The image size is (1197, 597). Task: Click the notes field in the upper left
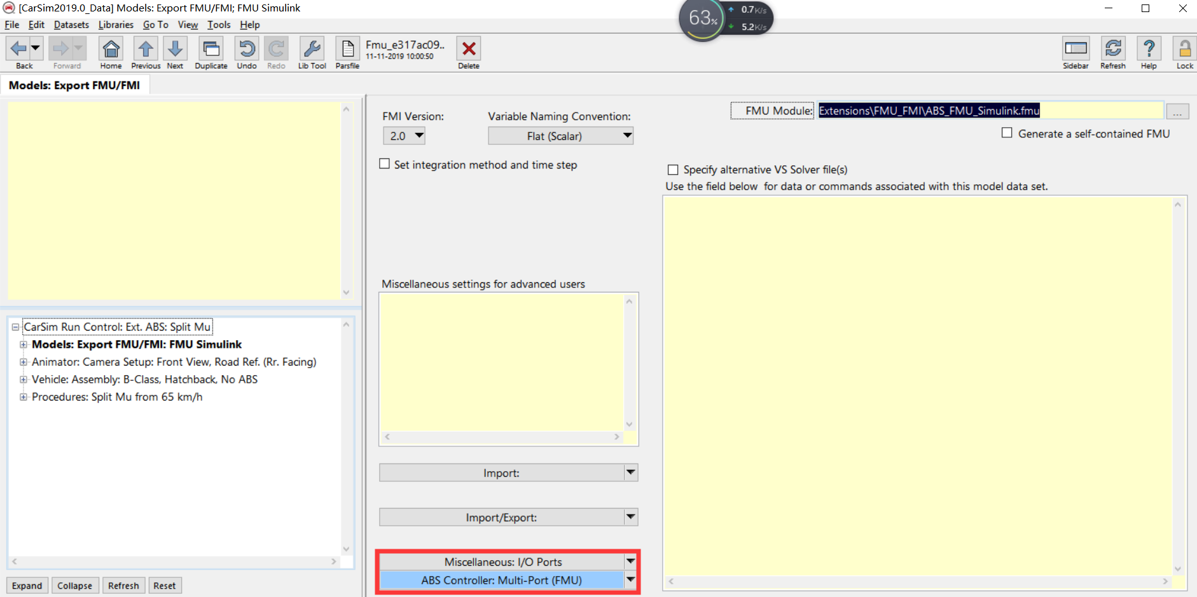(x=174, y=200)
